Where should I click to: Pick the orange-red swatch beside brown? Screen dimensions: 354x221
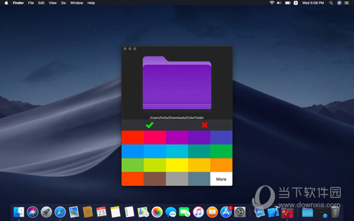[x=133, y=179]
